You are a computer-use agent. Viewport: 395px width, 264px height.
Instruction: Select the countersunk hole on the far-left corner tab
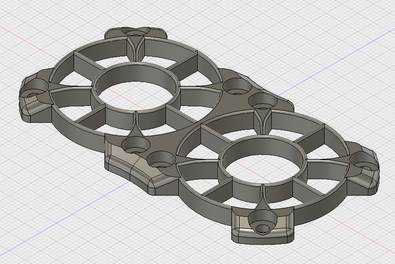pos(34,88)
